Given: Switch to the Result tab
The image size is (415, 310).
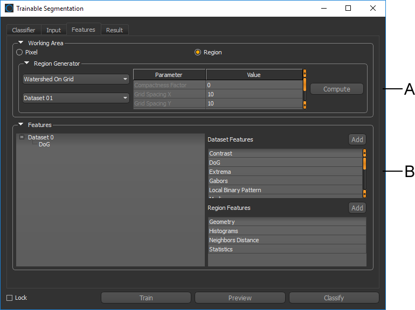Looking at the screenshot, I should 114,30.
